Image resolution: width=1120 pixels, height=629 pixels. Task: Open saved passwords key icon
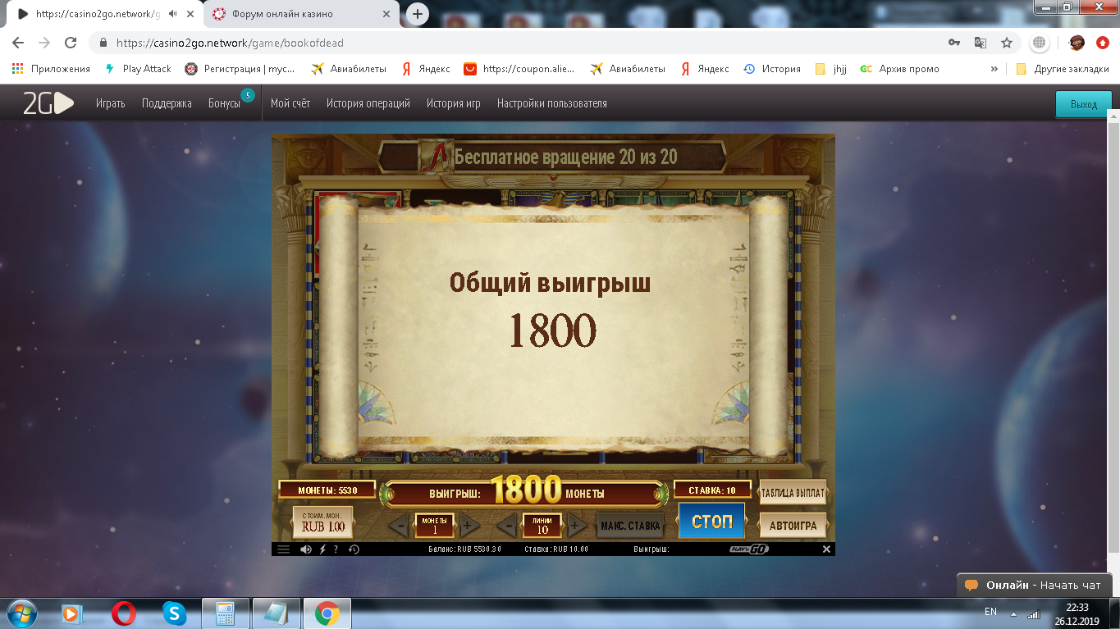point(954,43)
